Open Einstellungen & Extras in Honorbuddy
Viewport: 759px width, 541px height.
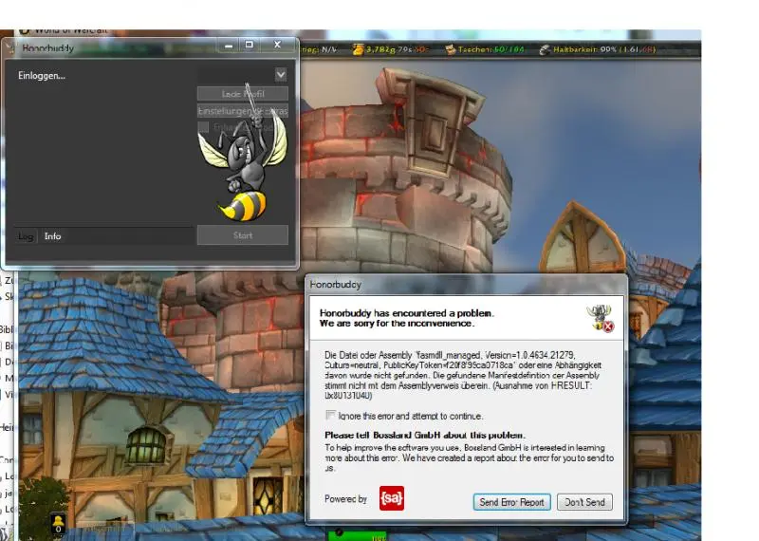pyautogui.click(x=243, y=111)
